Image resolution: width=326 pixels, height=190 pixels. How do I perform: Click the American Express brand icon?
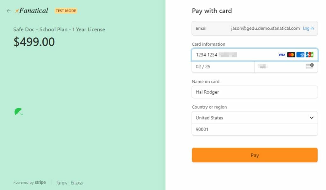click(300, 55)
